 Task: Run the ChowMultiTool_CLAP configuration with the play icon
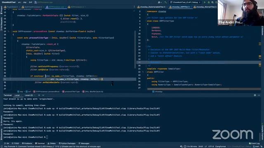[205, 2]
